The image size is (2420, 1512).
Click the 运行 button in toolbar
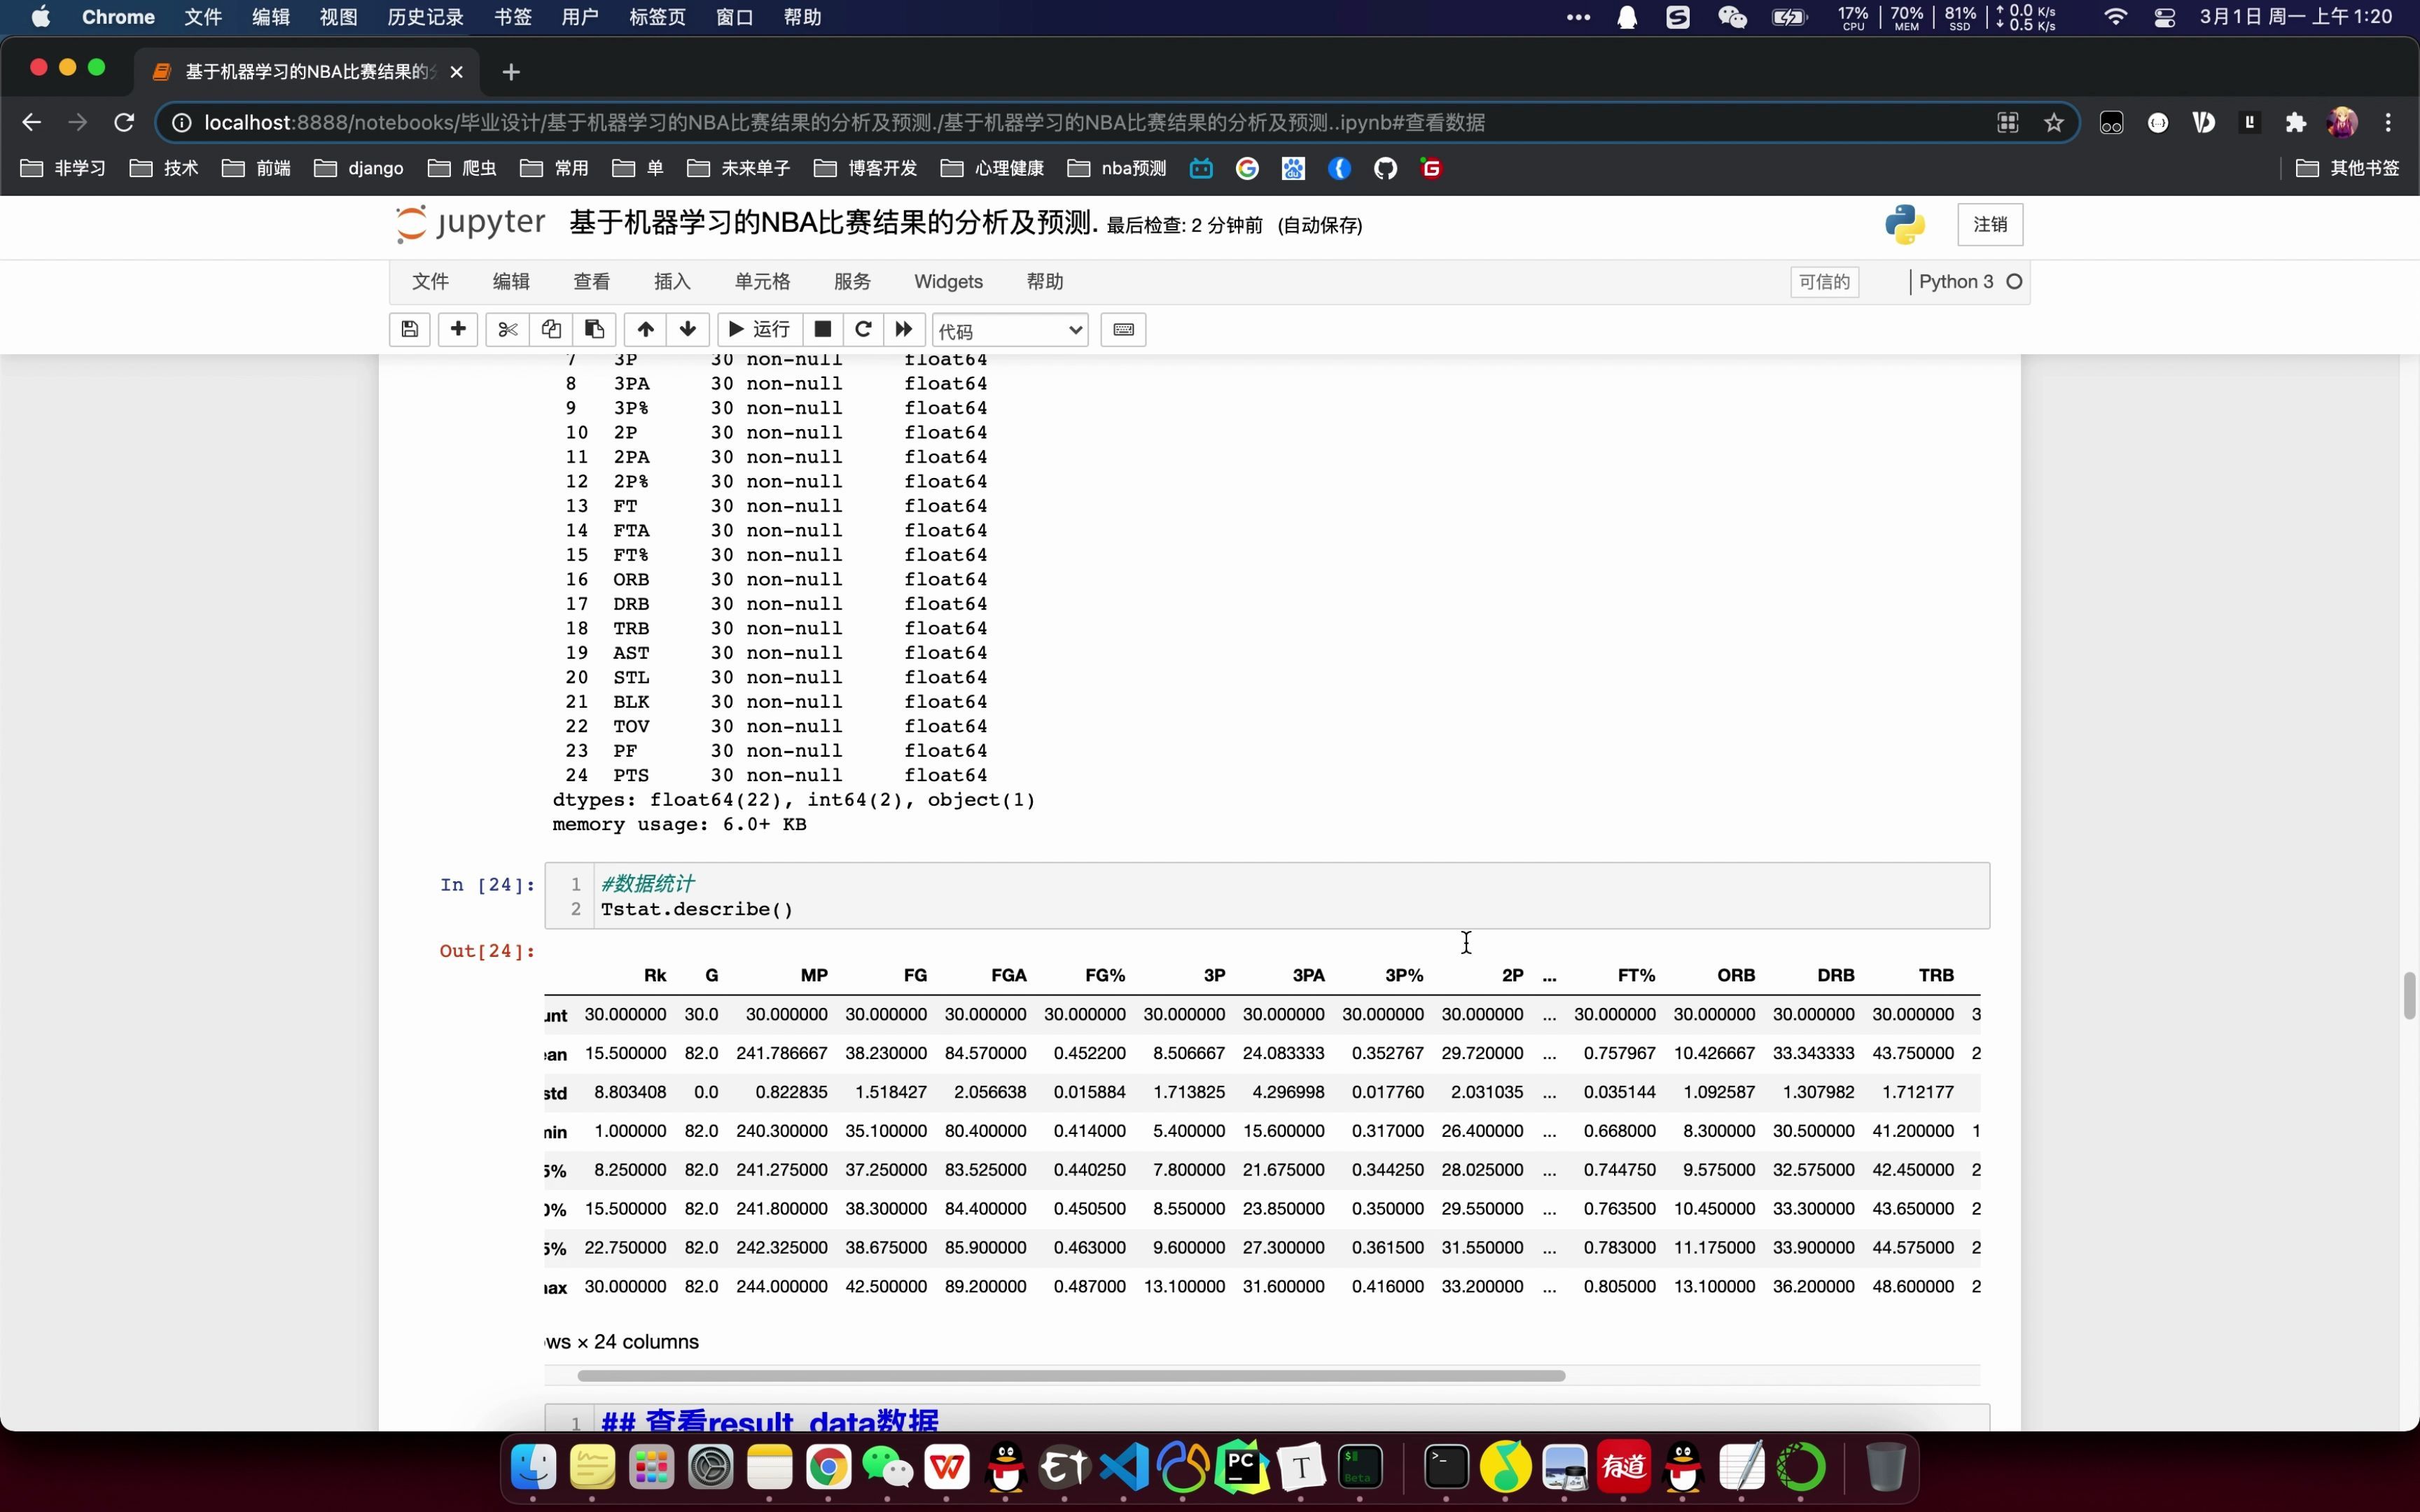click(x=760, y=328)
